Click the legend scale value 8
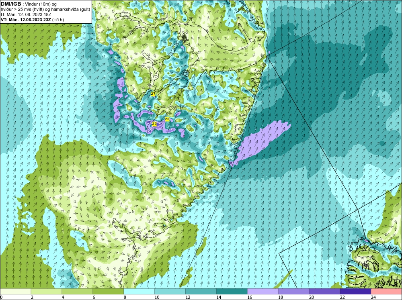 tap(125, 297)
